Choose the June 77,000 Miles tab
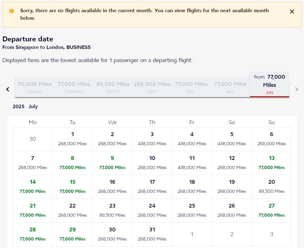 tap(230, 87)
